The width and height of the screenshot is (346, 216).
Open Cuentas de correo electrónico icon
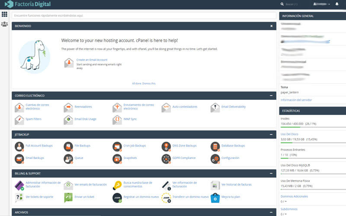point(19,108)
